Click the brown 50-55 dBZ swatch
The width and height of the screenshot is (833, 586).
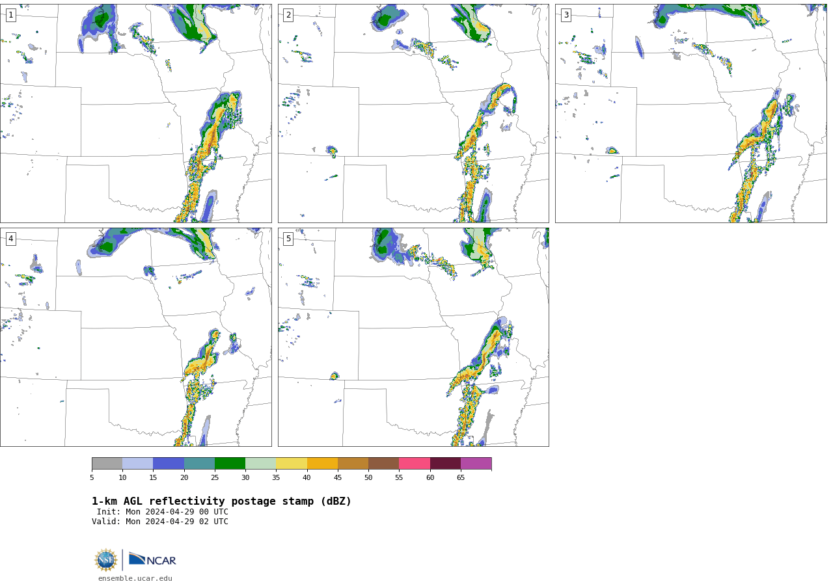pyautogui.click(x=383, y=464)
